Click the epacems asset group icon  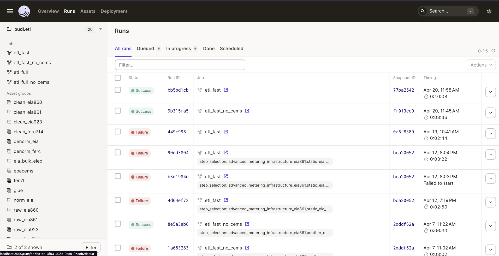[x=9, y=171]
